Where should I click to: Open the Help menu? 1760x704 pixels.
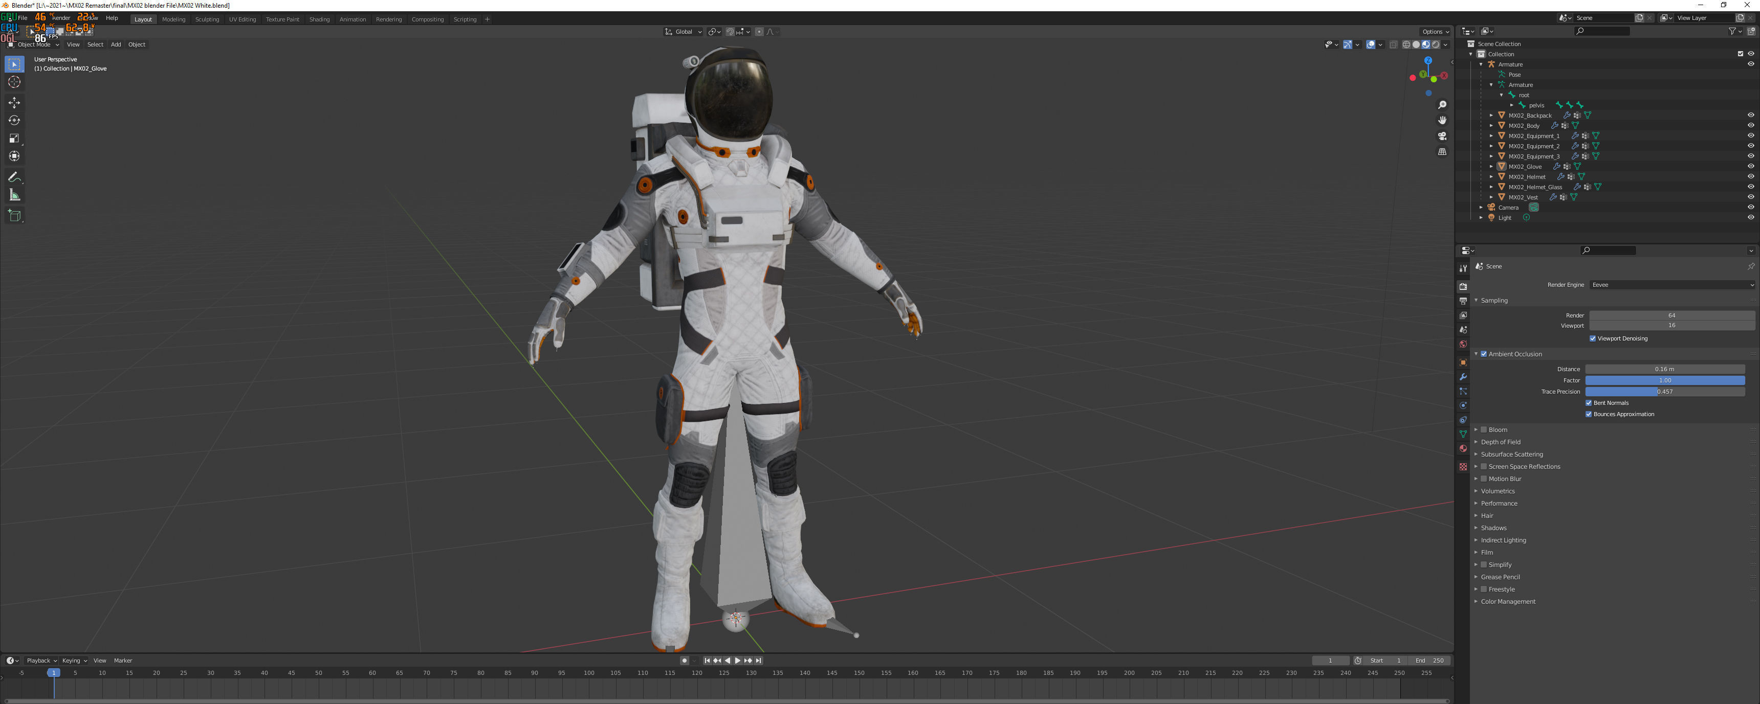point(112,18)
